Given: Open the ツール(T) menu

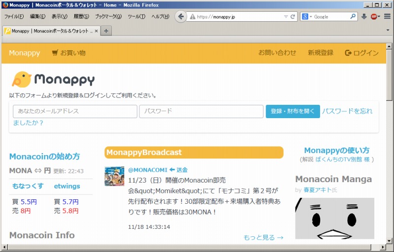Looking at the screenshot, I should coord(136,17).
